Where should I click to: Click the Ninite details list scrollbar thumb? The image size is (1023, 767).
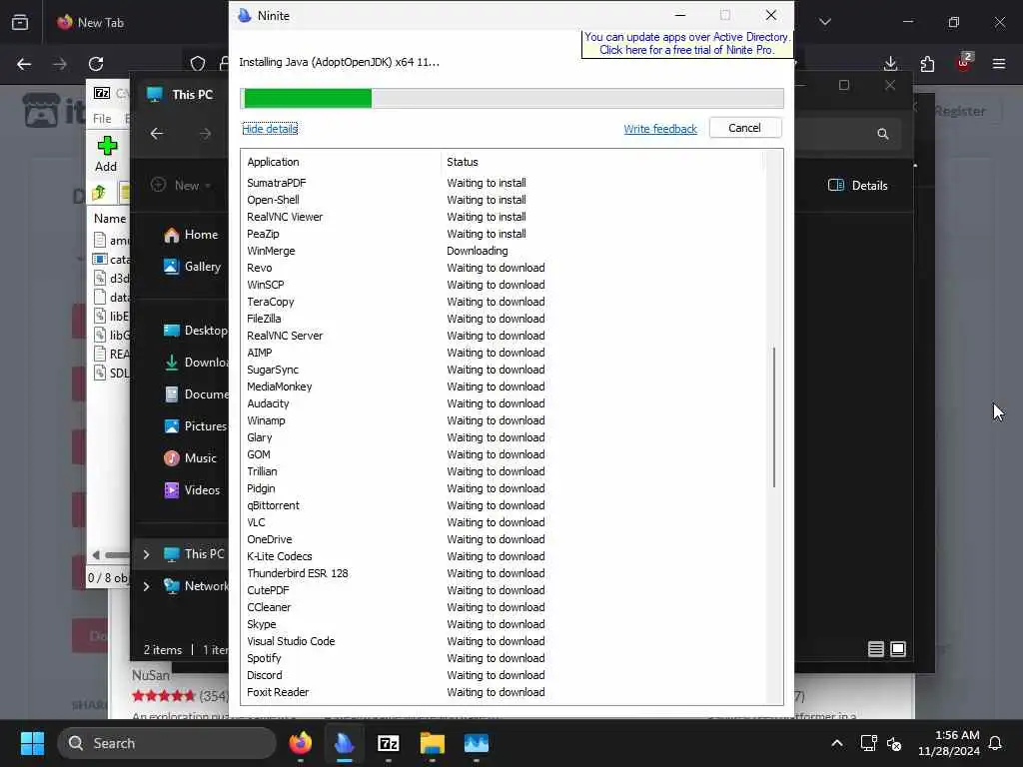[774, 417]
